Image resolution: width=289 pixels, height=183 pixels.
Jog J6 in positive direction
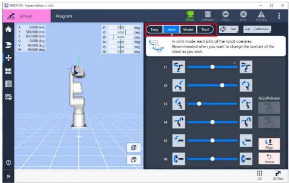click(246, 159)
